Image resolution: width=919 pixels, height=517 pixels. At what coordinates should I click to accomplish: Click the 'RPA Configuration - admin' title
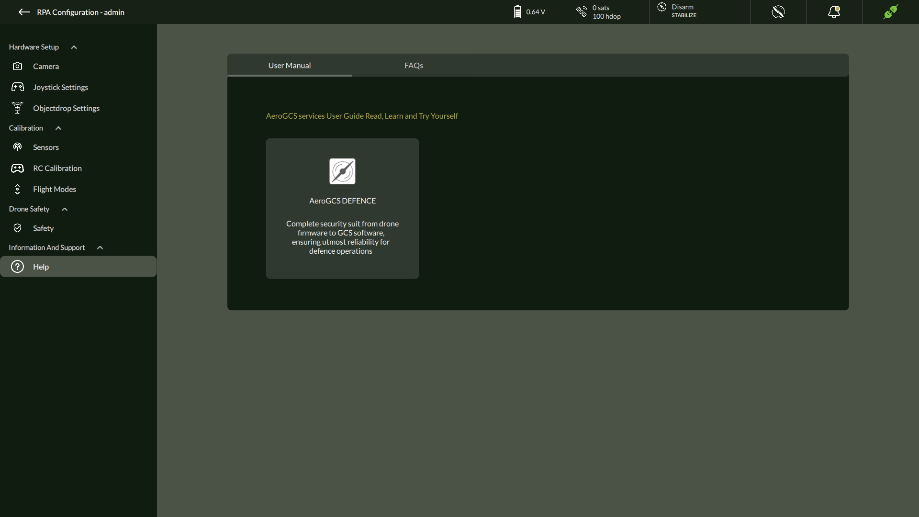click(x=80, y=12)
